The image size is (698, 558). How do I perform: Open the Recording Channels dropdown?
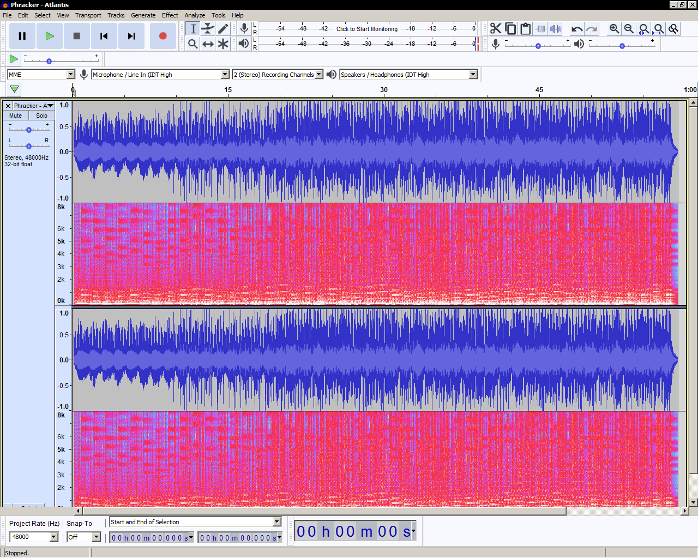(x=320, y=75)
